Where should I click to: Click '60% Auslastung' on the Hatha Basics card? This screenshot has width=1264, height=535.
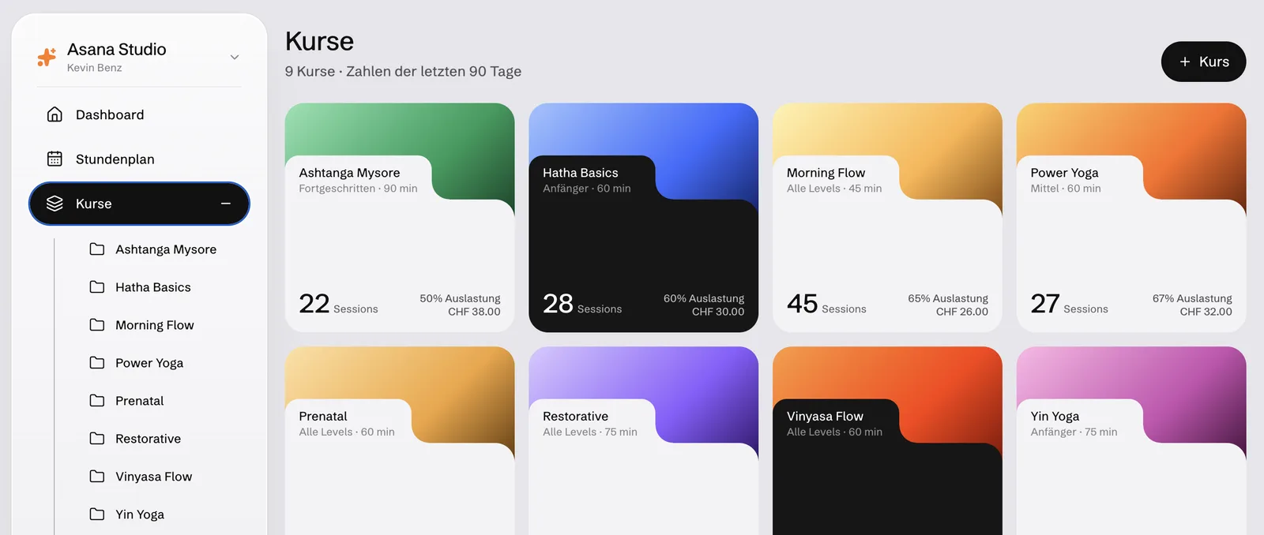[704, 298]
